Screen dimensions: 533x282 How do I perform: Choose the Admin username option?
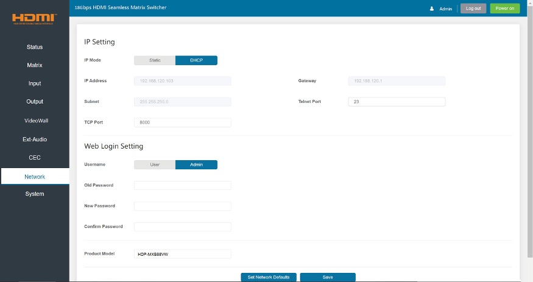tap(197, 164)
